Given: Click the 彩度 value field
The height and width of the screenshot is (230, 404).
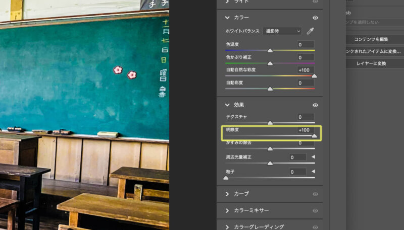Looking at the screenshot, I should 306,83.
